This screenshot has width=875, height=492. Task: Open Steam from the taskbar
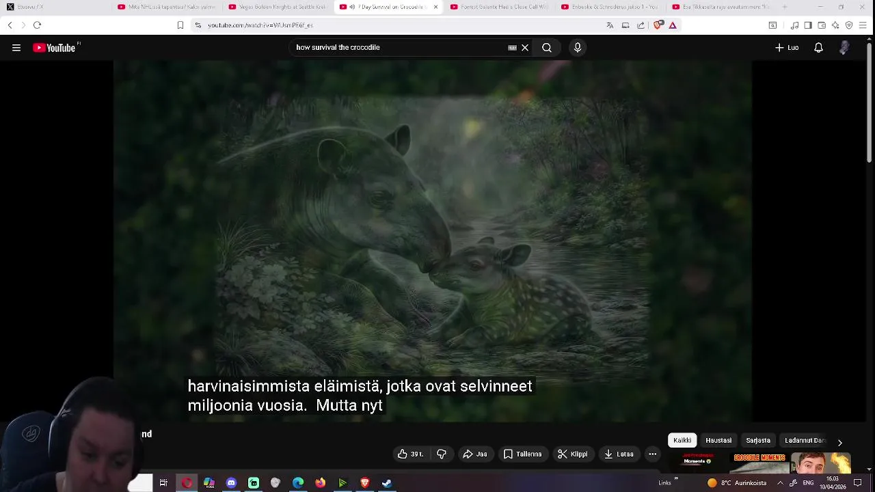pos(387,483)
